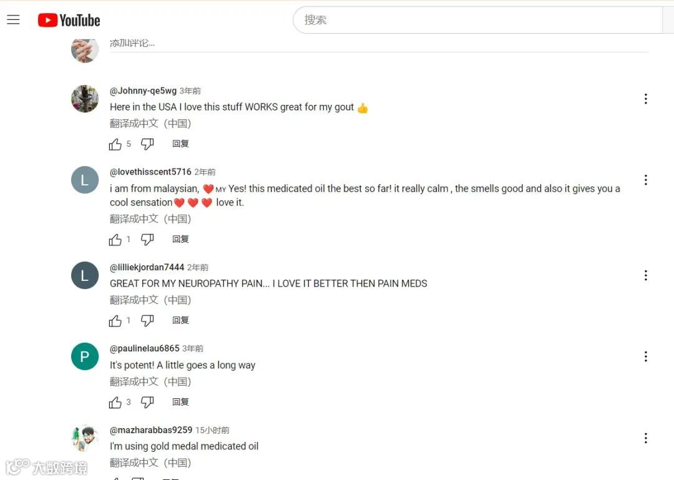Viewport: 674px width, 480px height.
Task: Click the YouTube search field
Action: tap(478, 20)
